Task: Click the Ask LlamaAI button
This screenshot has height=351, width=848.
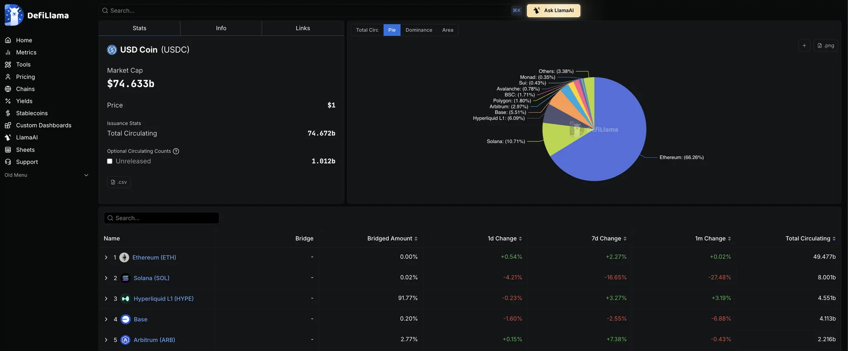Action: pyautogui.click(x=553, y=11)
